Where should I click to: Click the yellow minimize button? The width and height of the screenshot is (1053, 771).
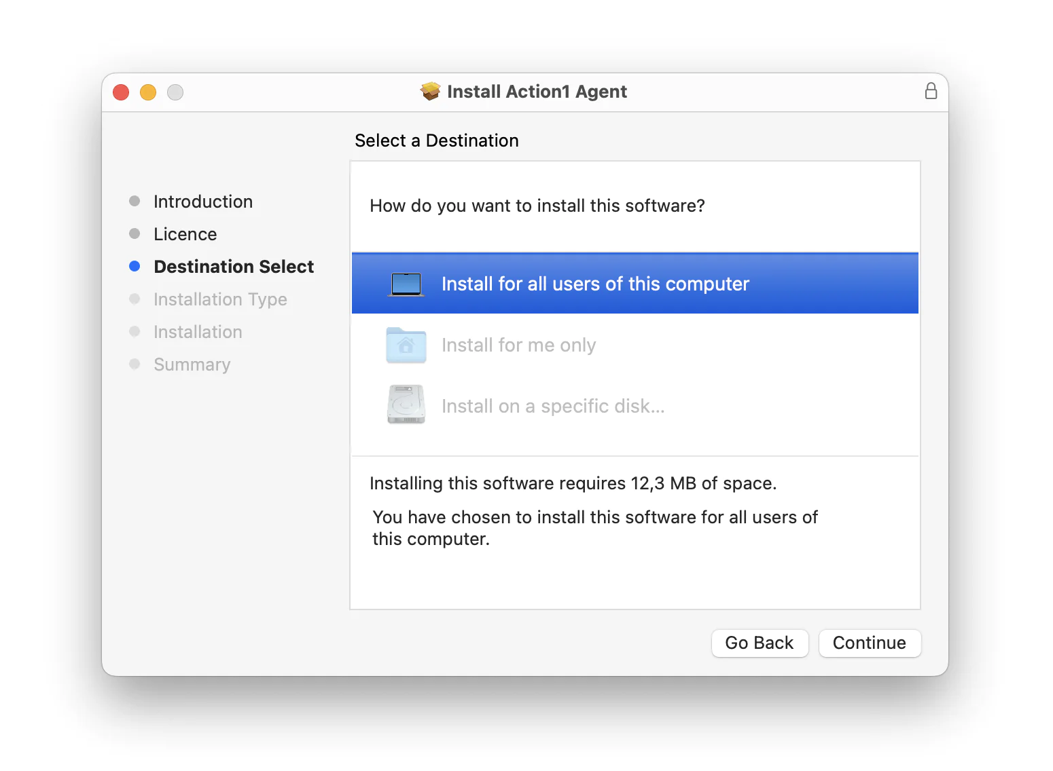click(x=147, y=92)
